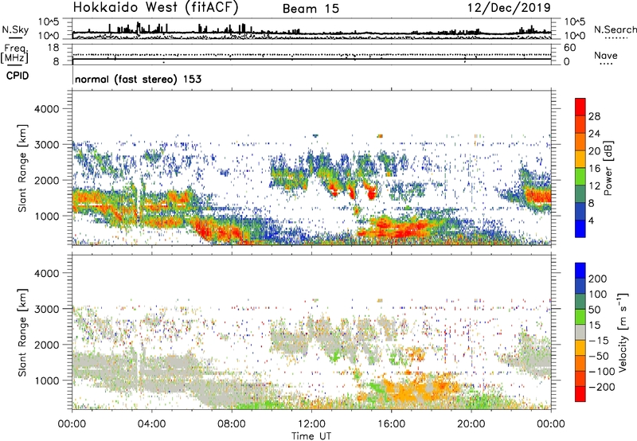
Task: Select orange velocity segment between -50 and -100
Action: 580,363
